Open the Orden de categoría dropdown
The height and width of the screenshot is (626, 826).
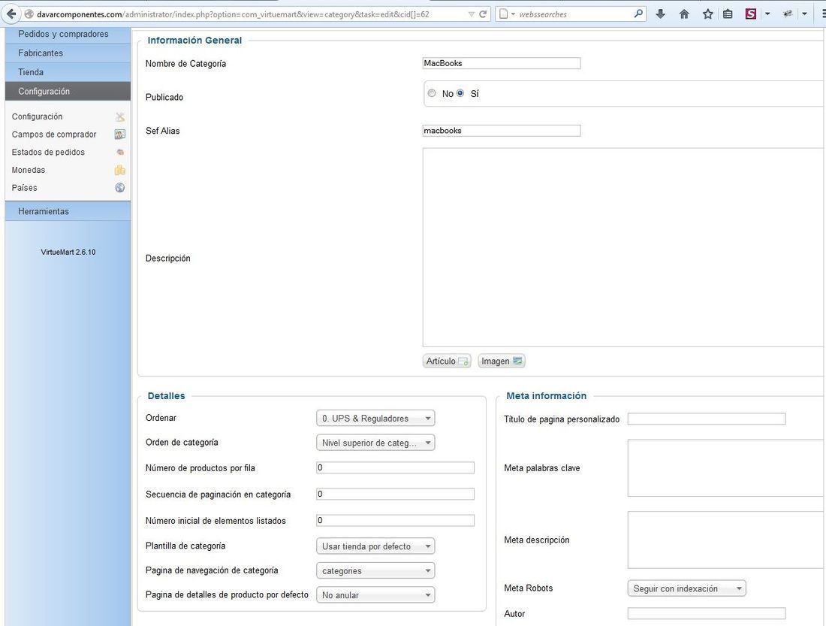tap(375, 443)
